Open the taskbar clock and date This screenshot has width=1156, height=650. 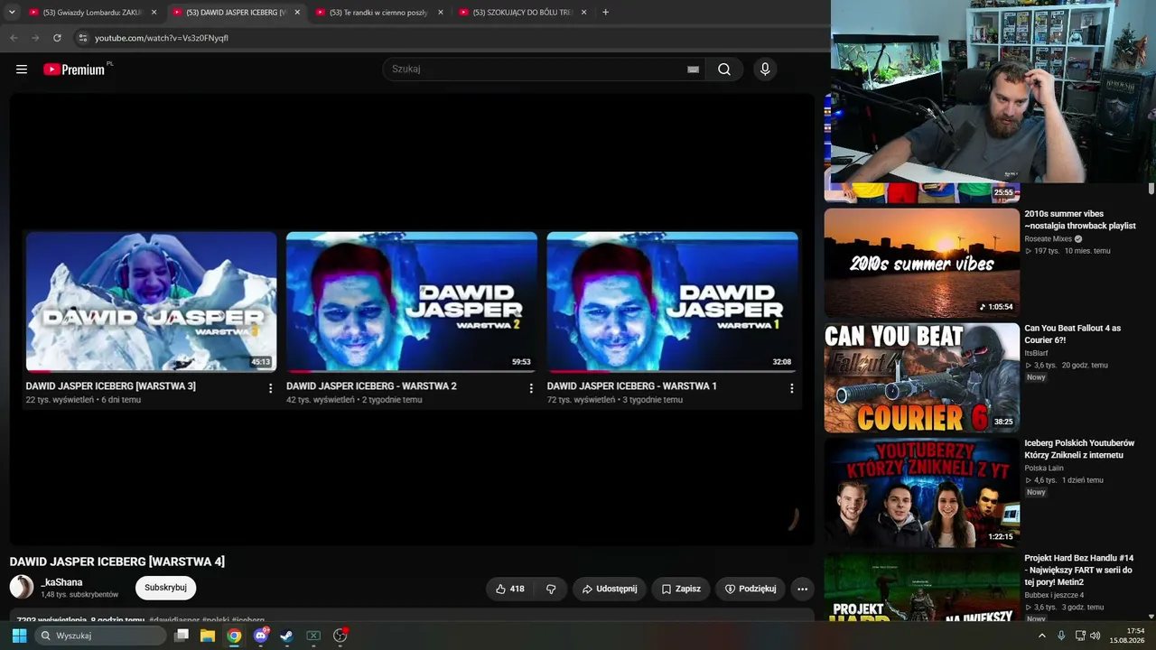1127,636
